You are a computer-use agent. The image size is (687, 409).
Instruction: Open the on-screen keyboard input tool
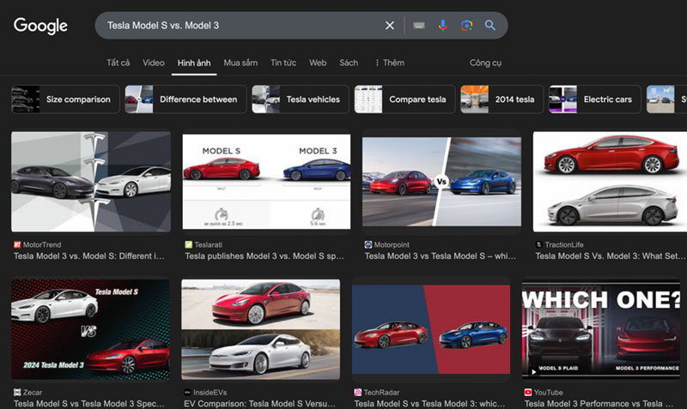point(418,26)
